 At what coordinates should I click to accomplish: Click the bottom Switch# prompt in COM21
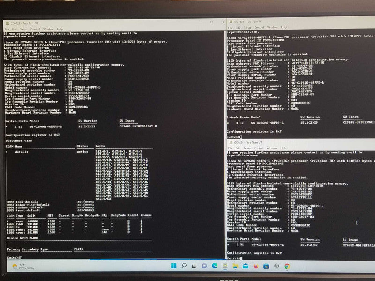[x=14, y=257]
